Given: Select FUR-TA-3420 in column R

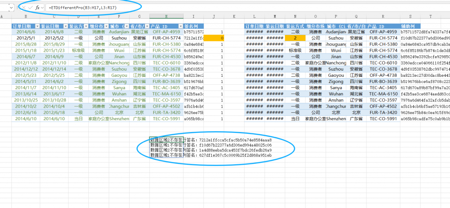Looking at the screenshot, I should (x=383, y=112).
